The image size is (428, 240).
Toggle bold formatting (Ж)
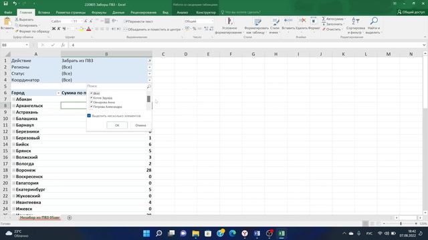[53, 29]
